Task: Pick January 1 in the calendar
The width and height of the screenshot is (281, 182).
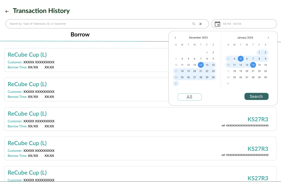Action: coord(259,53)
